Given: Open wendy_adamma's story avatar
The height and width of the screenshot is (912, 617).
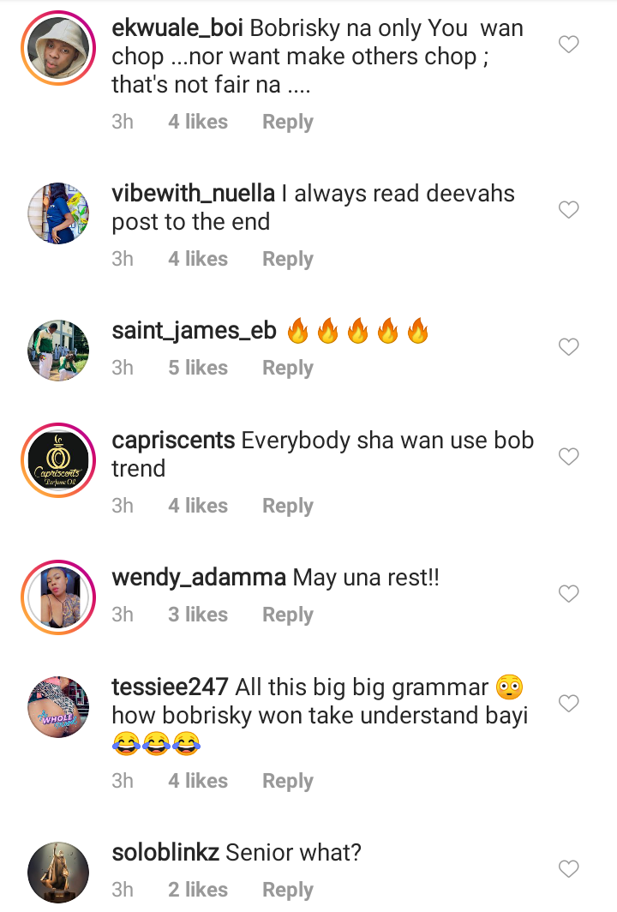Looking at the screenshot, I should (58, 597).
